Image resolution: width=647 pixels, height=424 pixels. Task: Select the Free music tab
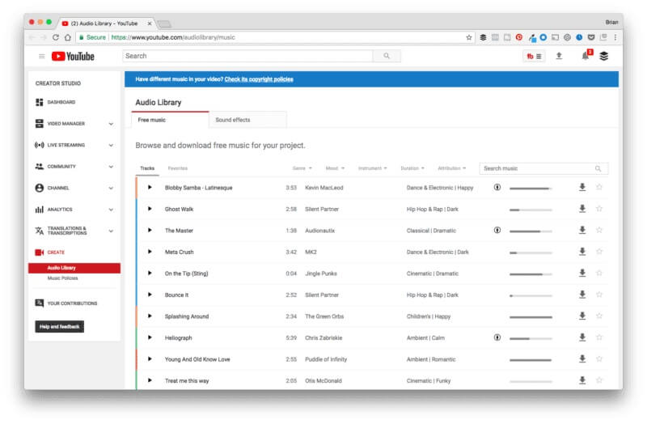(x=170, y=120)
